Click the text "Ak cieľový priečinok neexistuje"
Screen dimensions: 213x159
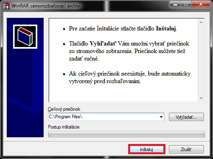click(107, 74)
